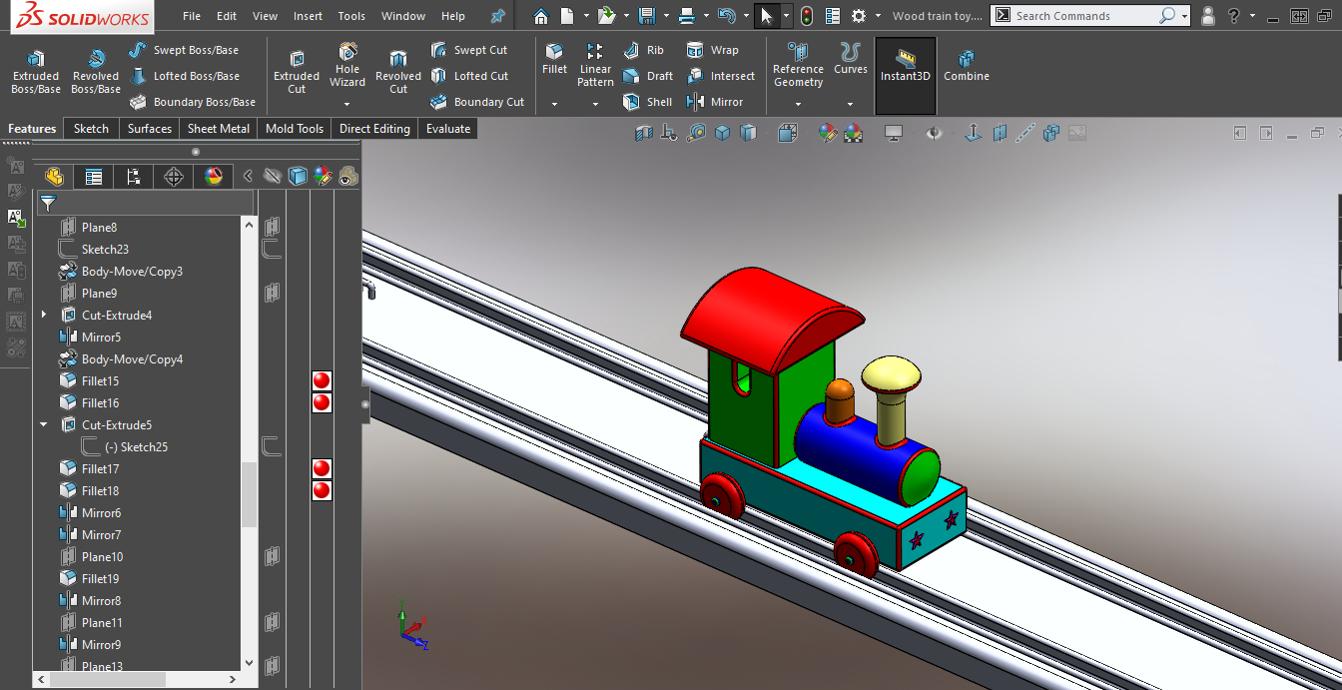Open the ConfigurationManager tab icon
1342x690 pixels.
click(134, 177)
